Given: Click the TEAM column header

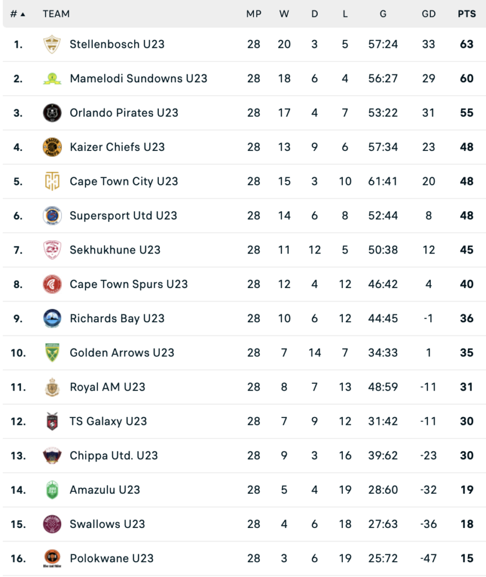Looking at the screenshot, I should [x=56, y=14].
